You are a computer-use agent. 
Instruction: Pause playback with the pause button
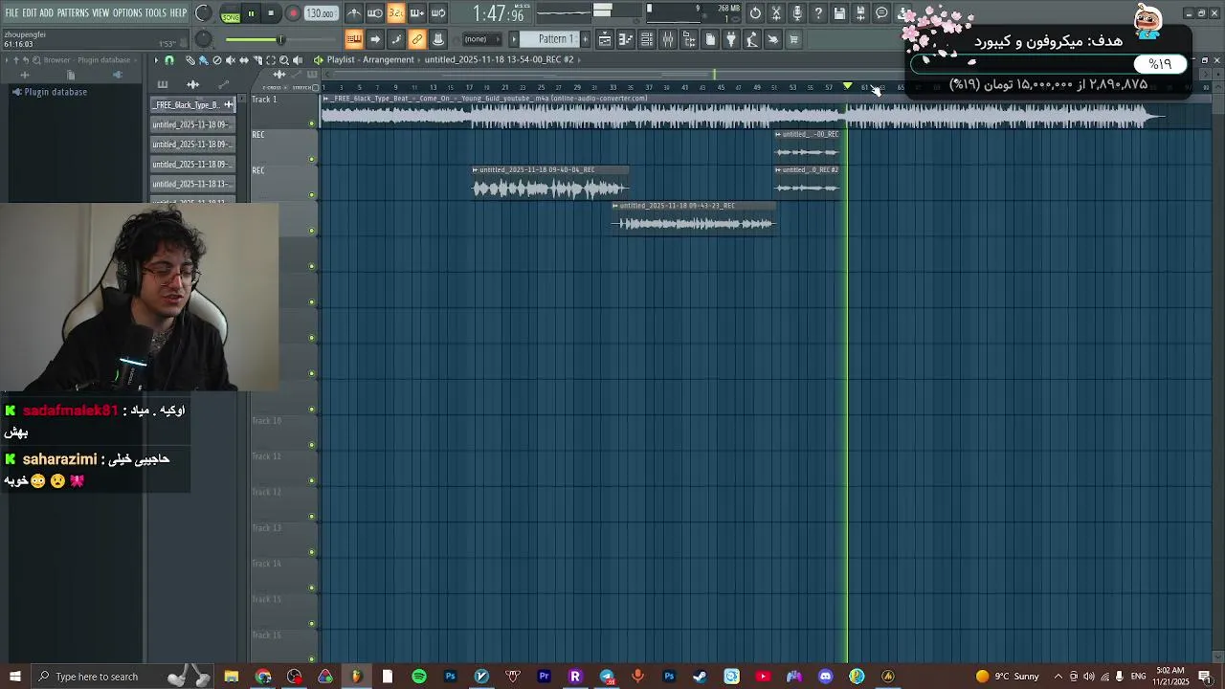tap(251, 13)
